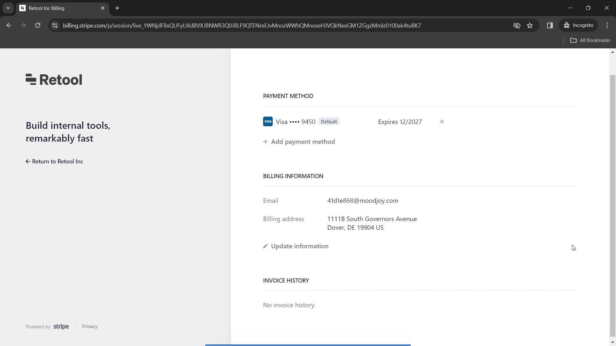Click the browser address bar input
Screen dimensions: 616x346
tap(242, 25)
